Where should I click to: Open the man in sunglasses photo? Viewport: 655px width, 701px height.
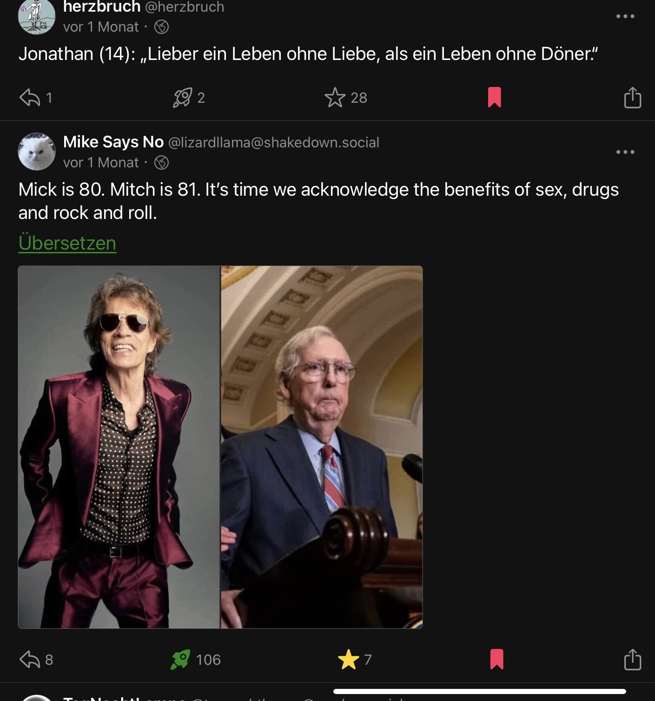[119, 447]
